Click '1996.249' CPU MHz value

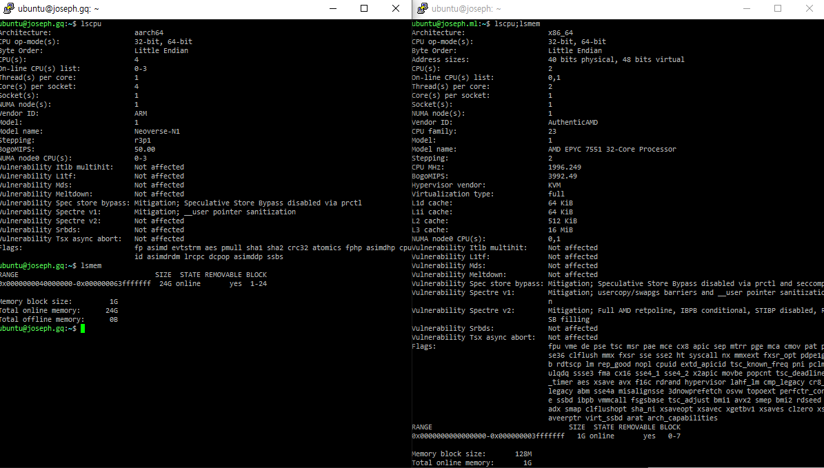pyautogui.click(x=565, y=167)
